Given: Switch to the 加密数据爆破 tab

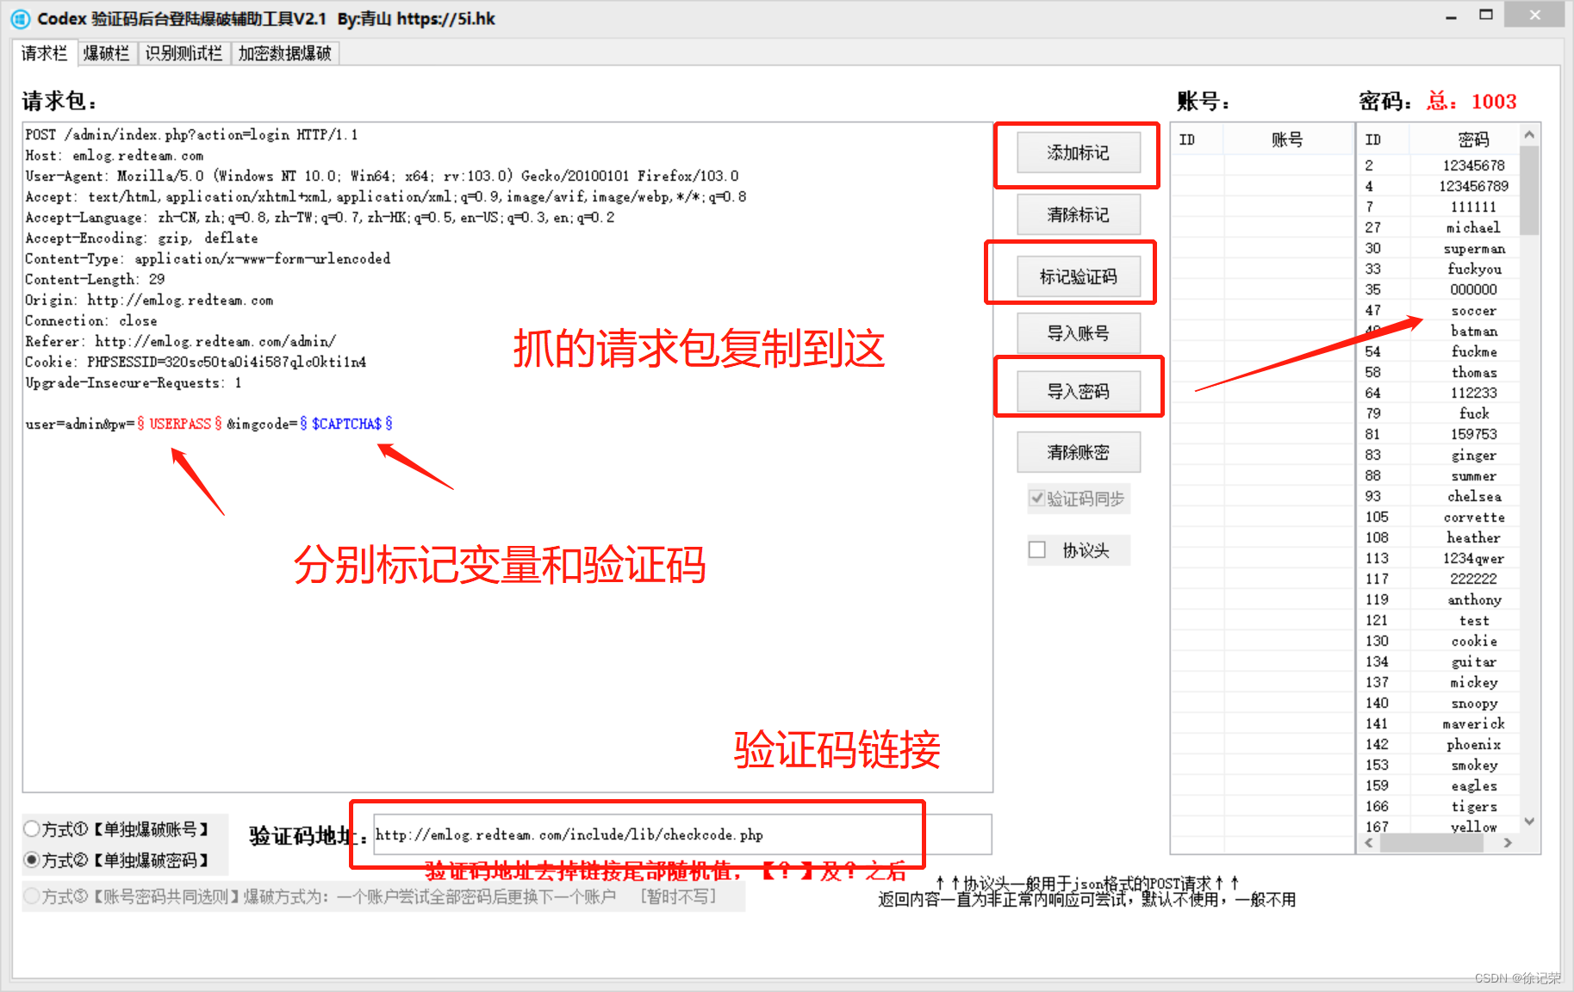Looking at the screenshot, I should click(285, 53).
